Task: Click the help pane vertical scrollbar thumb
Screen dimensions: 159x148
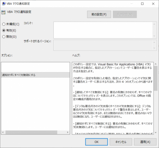Action: [156, 78]
